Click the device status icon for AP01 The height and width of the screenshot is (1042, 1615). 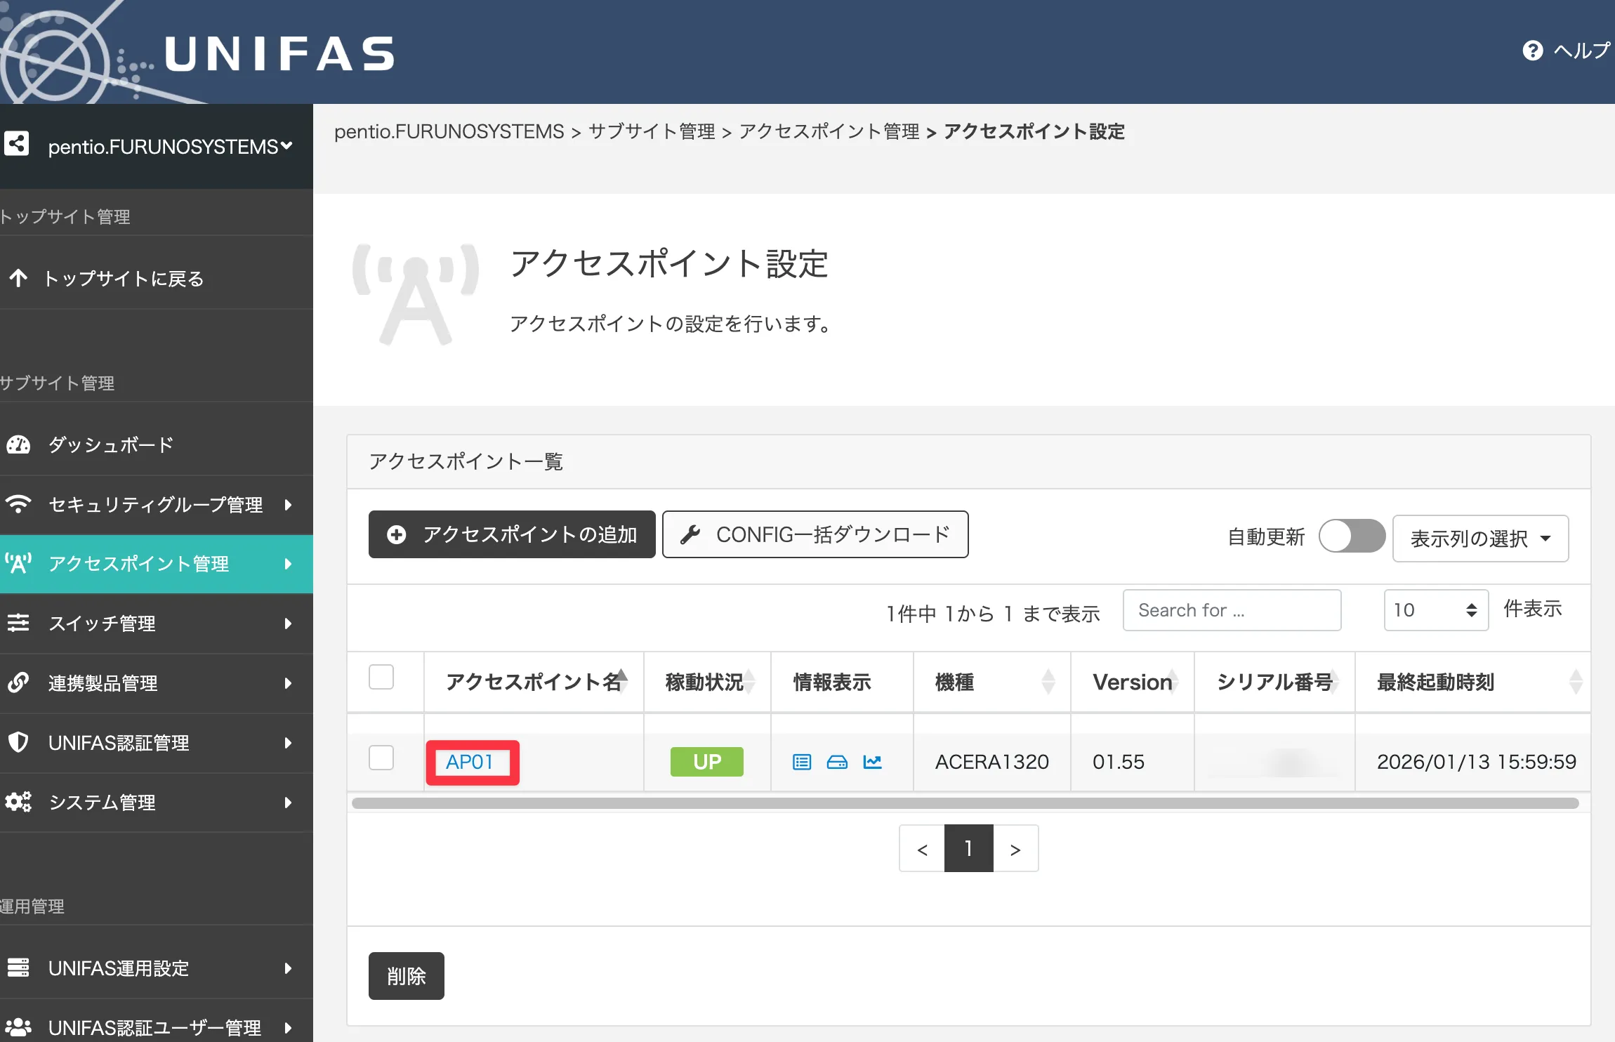pos(838,761)
